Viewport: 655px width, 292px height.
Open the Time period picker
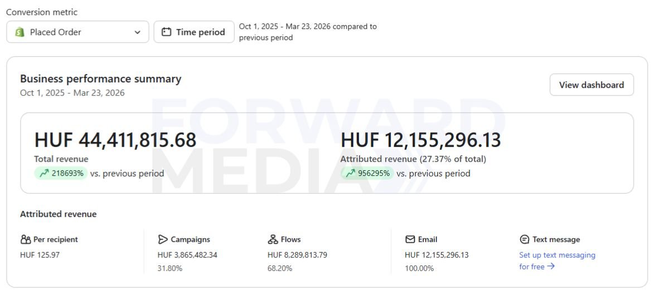(194, 32)
